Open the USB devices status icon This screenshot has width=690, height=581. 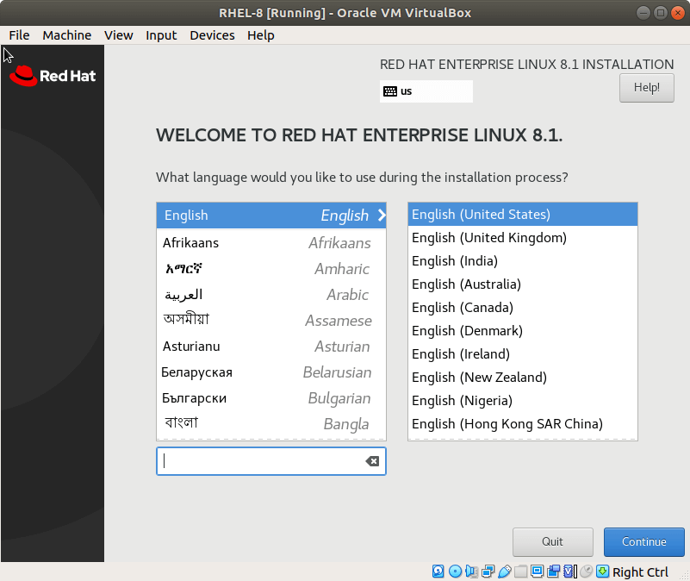(505, 571)
